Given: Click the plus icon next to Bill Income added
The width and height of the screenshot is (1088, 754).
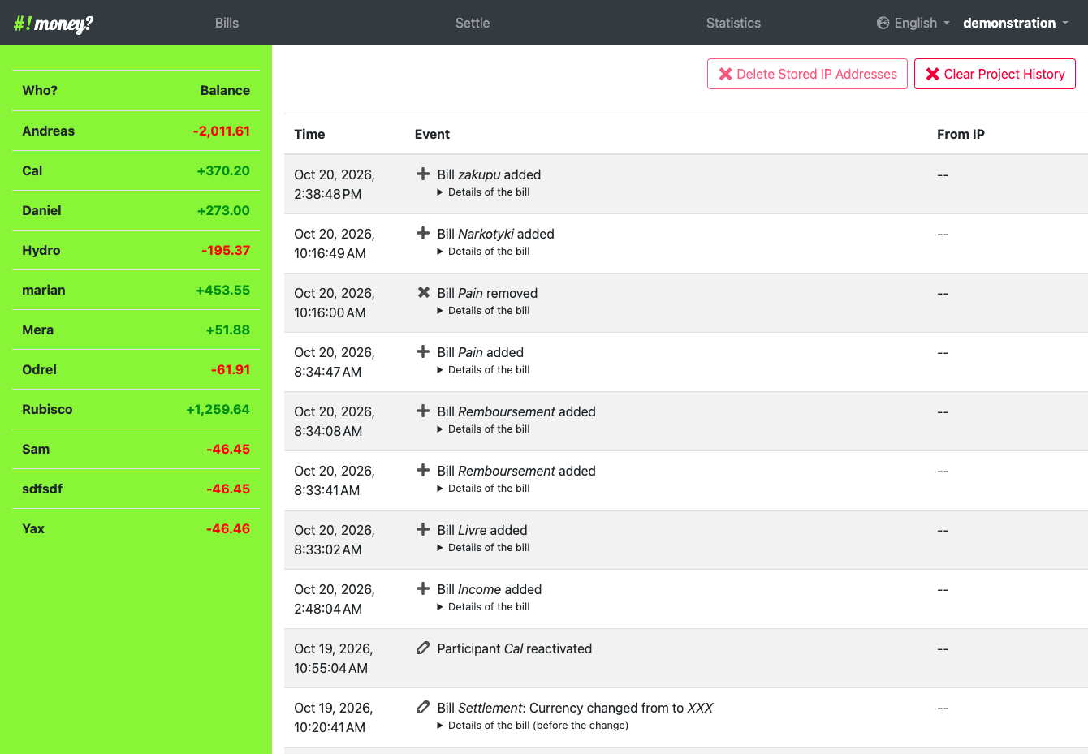Looking at the screenshot, I should 423,588.
